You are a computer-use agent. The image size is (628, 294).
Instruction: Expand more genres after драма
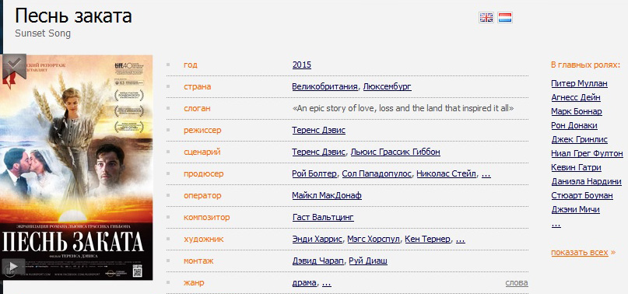[326, 283]
